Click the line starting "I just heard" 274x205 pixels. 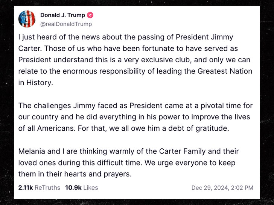point(126,38)
